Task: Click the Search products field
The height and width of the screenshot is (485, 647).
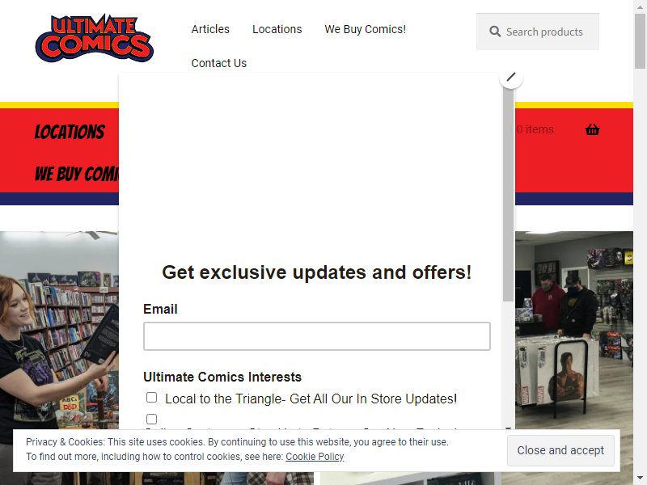Action: [537, 32]
